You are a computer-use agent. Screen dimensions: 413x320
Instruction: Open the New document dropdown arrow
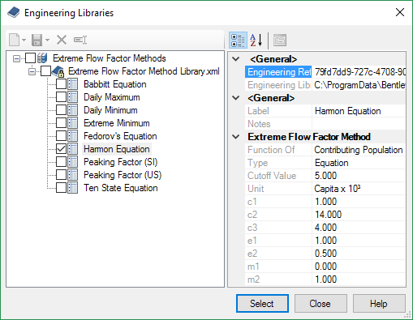coord(24,41)
